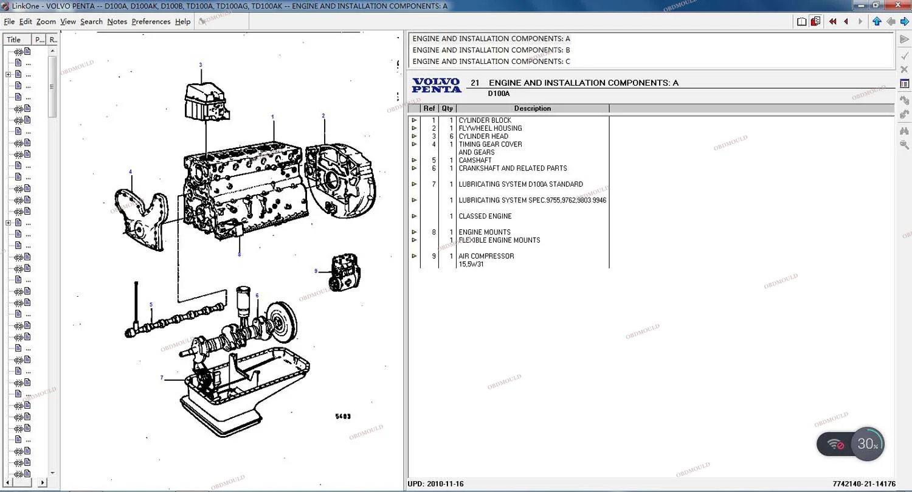Expand the CYLINDER BLOCK row arrow

coord(414,120)
